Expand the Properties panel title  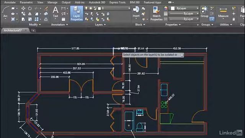tap(173, 25)
